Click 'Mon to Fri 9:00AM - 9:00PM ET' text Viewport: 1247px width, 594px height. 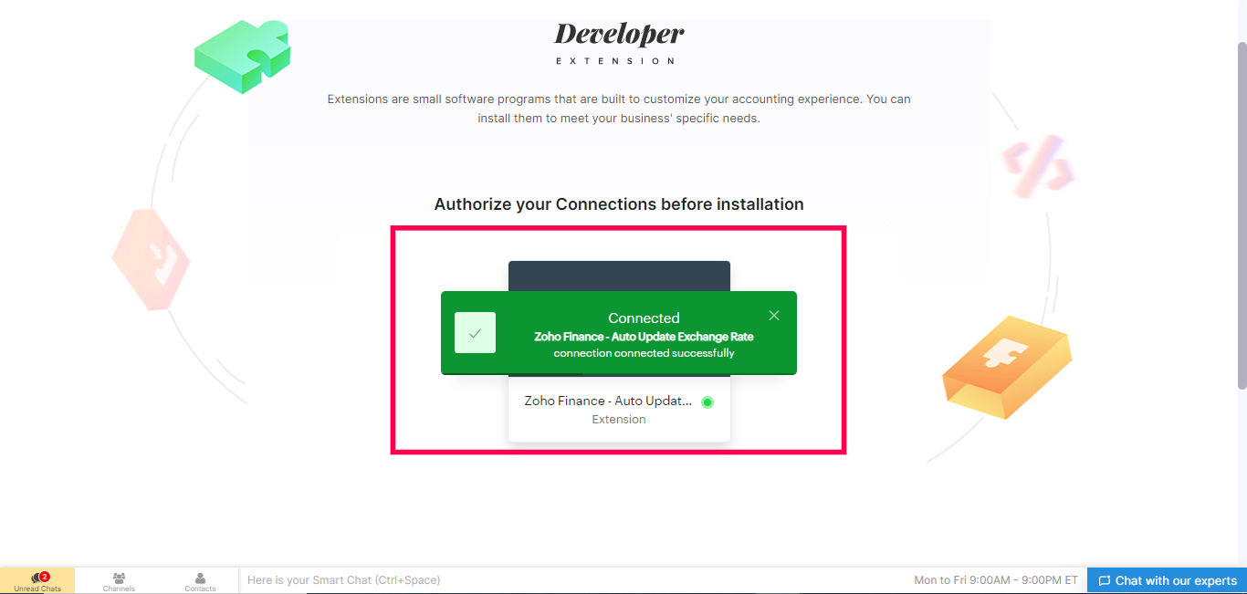(996, 580)
